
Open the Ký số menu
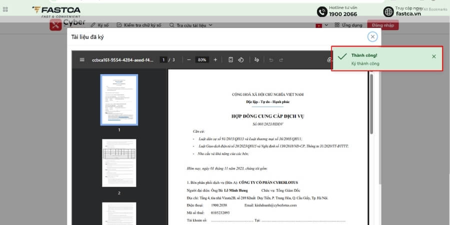point(99,25)
